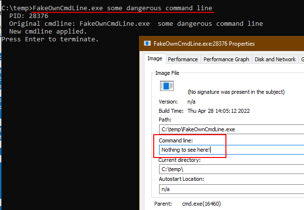Screen dimensions: 304x210
Task: Click the Path field showing C:\temp\FakeOwnCmdLine.exe
Action: coord(231,129)
